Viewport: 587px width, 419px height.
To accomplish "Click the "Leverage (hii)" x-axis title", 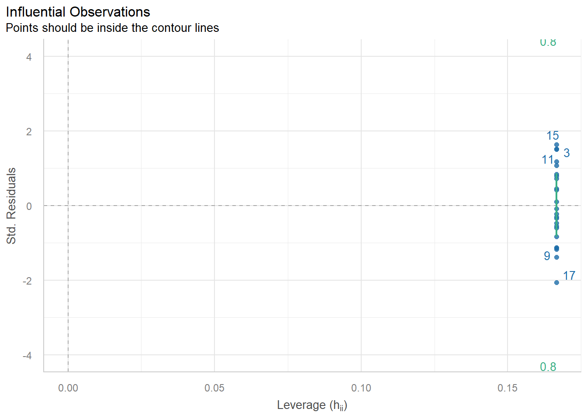I will tap(312, 405).
